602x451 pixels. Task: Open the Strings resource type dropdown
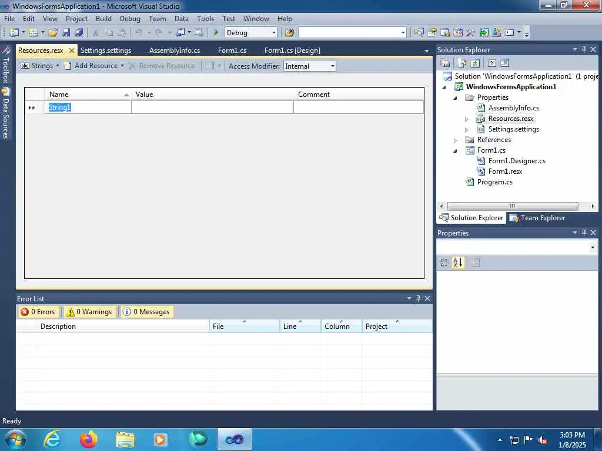tap(40, 66)
